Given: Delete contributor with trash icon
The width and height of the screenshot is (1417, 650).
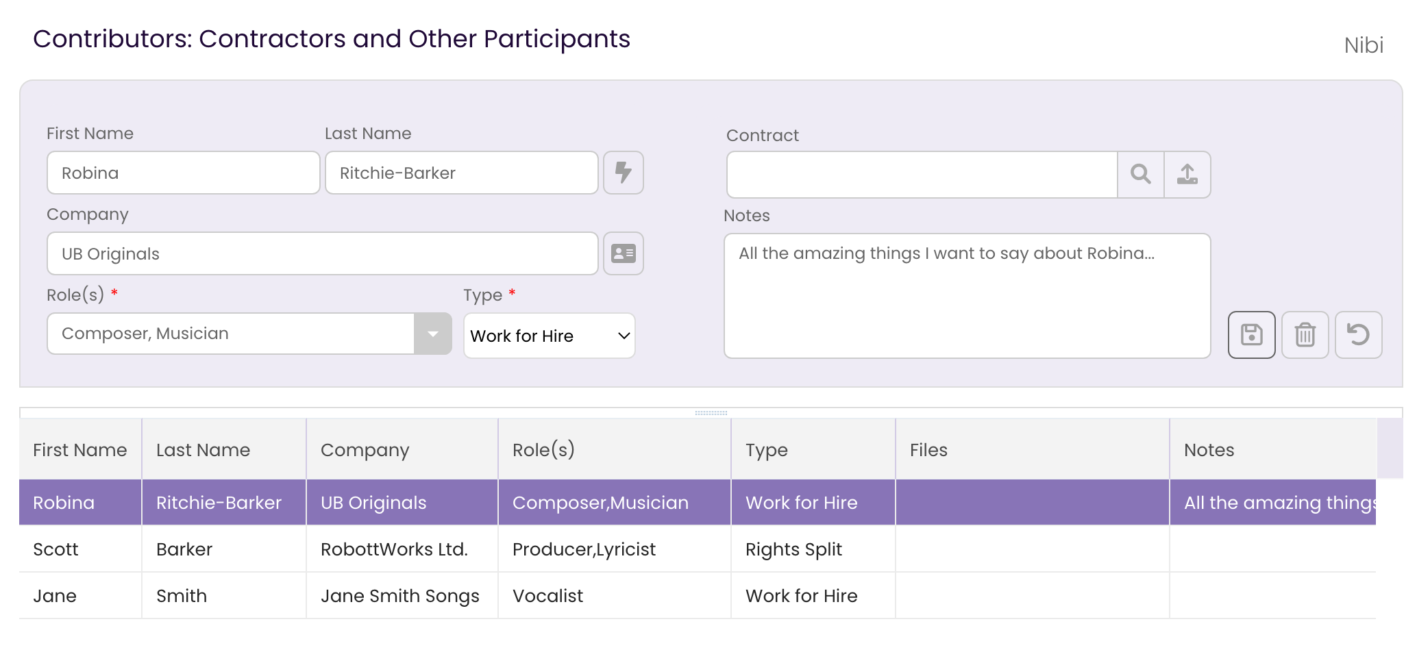Looking at the screenshot, I should pyautogui.click(x=1305, y=335).
